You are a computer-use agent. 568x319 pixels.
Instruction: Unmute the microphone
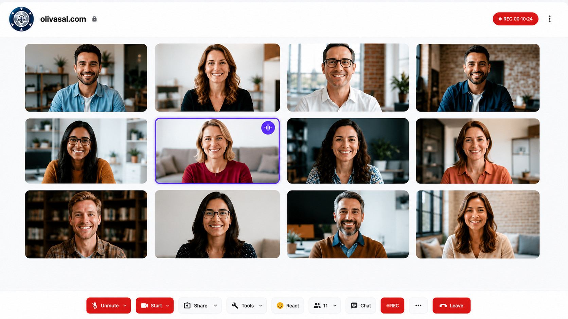point(105,305)
